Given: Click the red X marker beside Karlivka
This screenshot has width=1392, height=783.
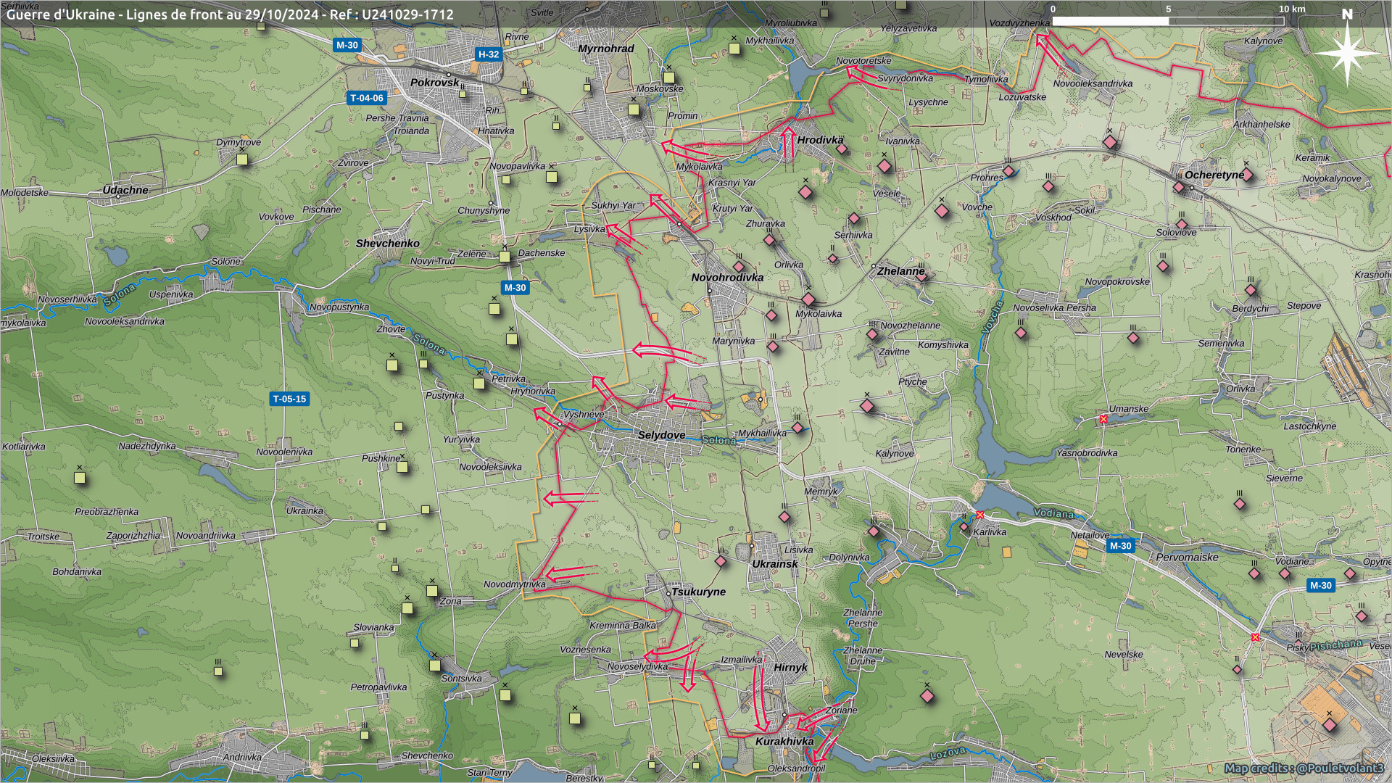Looking at the screenshot, I should [980, 515].
